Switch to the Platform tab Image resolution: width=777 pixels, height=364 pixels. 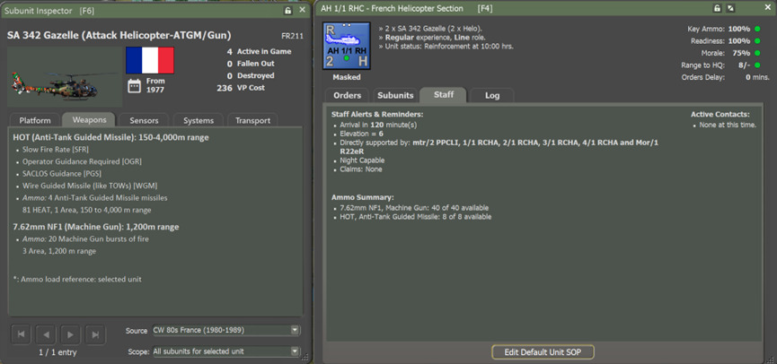(x=35, y=120)
